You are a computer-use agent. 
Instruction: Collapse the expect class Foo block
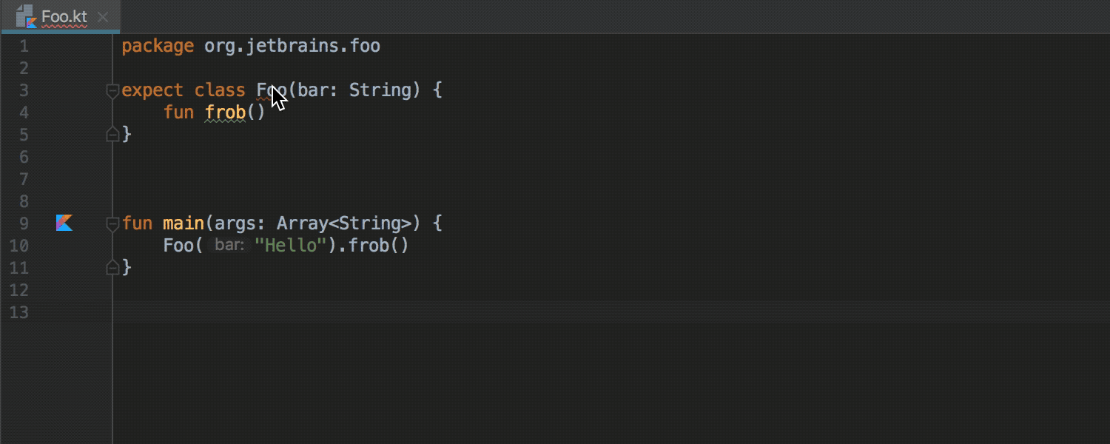[x=112, y=91]
